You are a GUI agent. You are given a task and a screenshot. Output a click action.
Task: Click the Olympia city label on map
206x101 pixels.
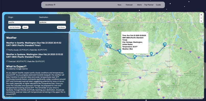100,56
